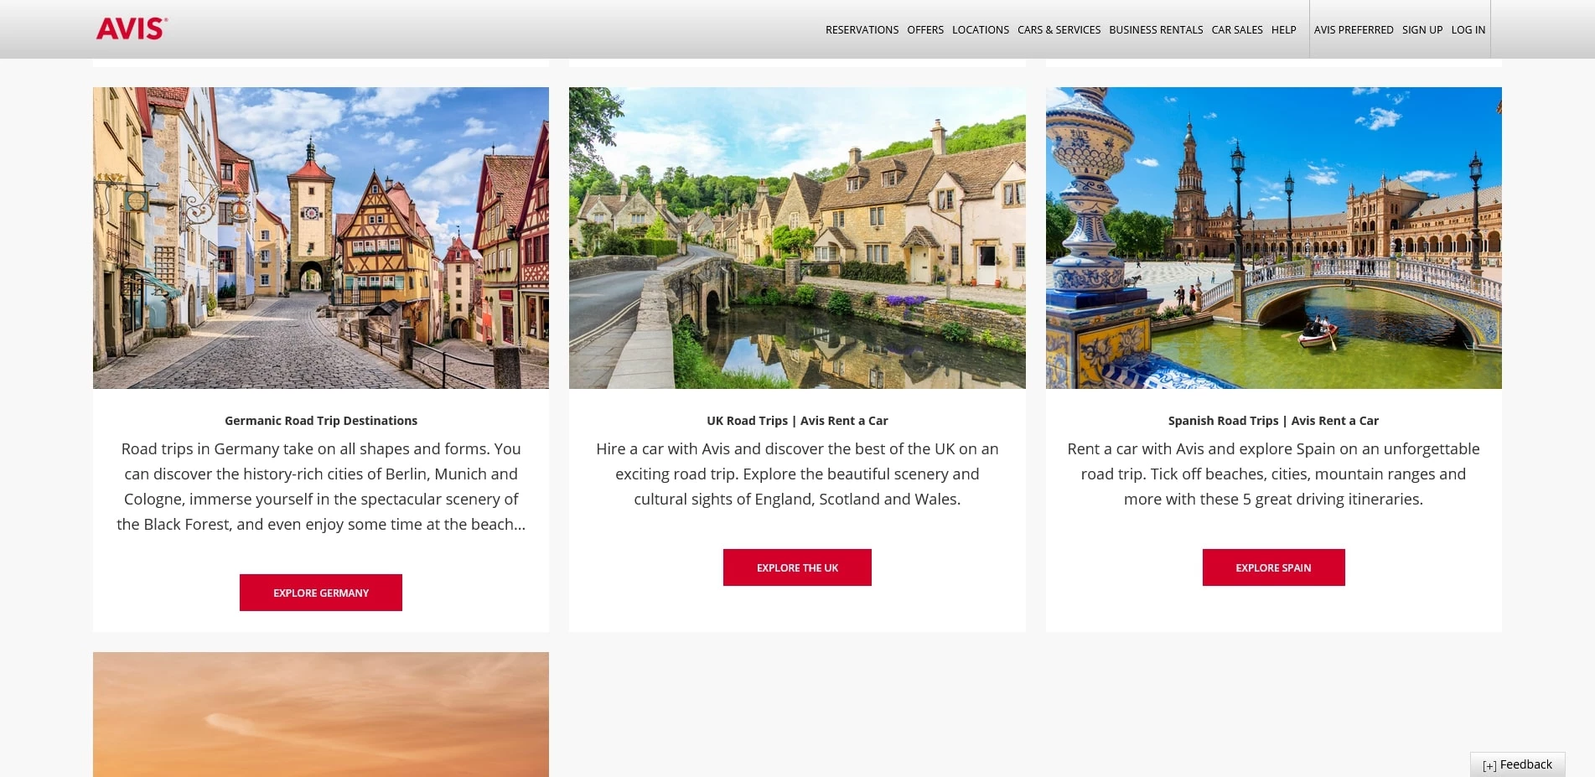
Task: Open the Help menu
Action: click(x=1283, y=30)
